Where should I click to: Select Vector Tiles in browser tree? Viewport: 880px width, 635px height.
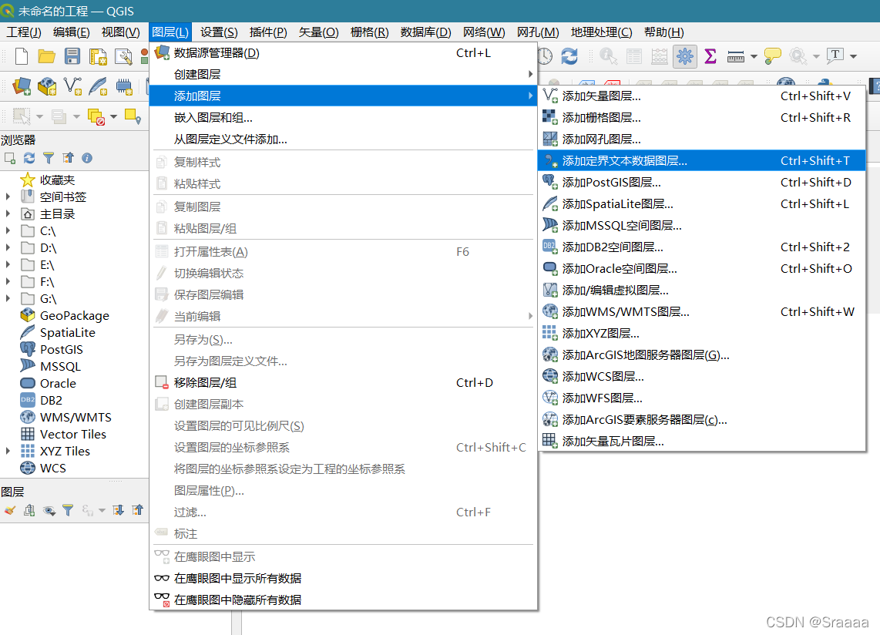[73, 434]
